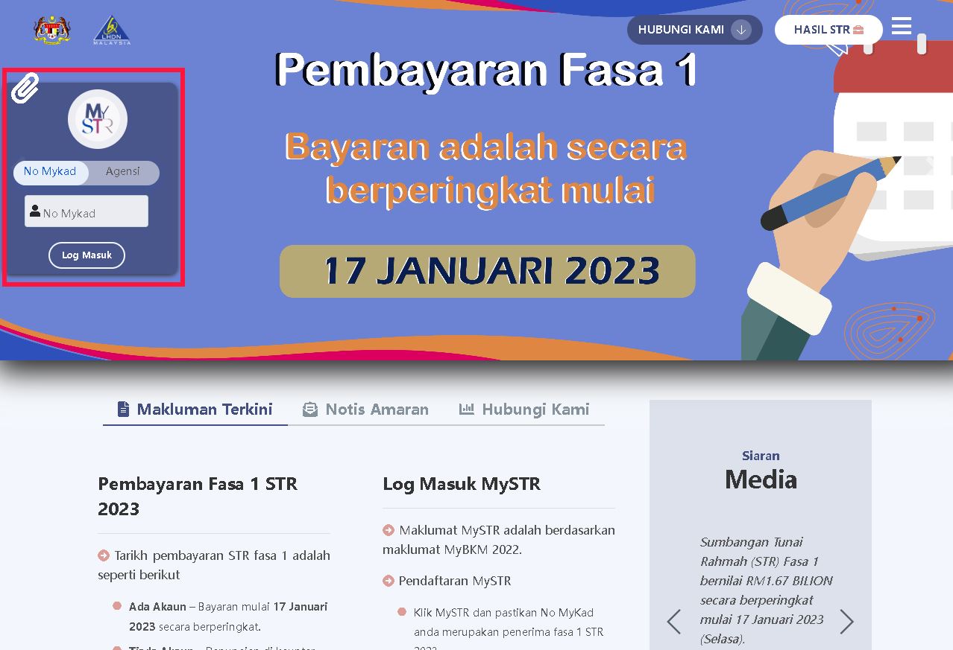Switch to the Notis Amaran tab
This screenshot has width=953, height=650.
pos(366,410)
